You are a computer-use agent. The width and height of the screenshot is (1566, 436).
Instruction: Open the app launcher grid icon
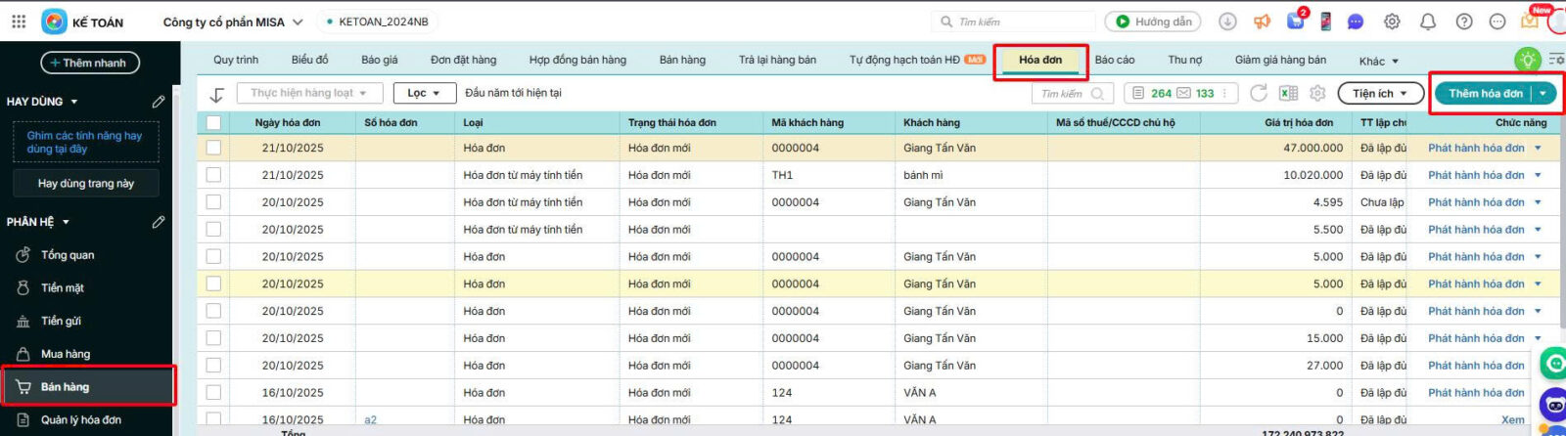point(19,22)
